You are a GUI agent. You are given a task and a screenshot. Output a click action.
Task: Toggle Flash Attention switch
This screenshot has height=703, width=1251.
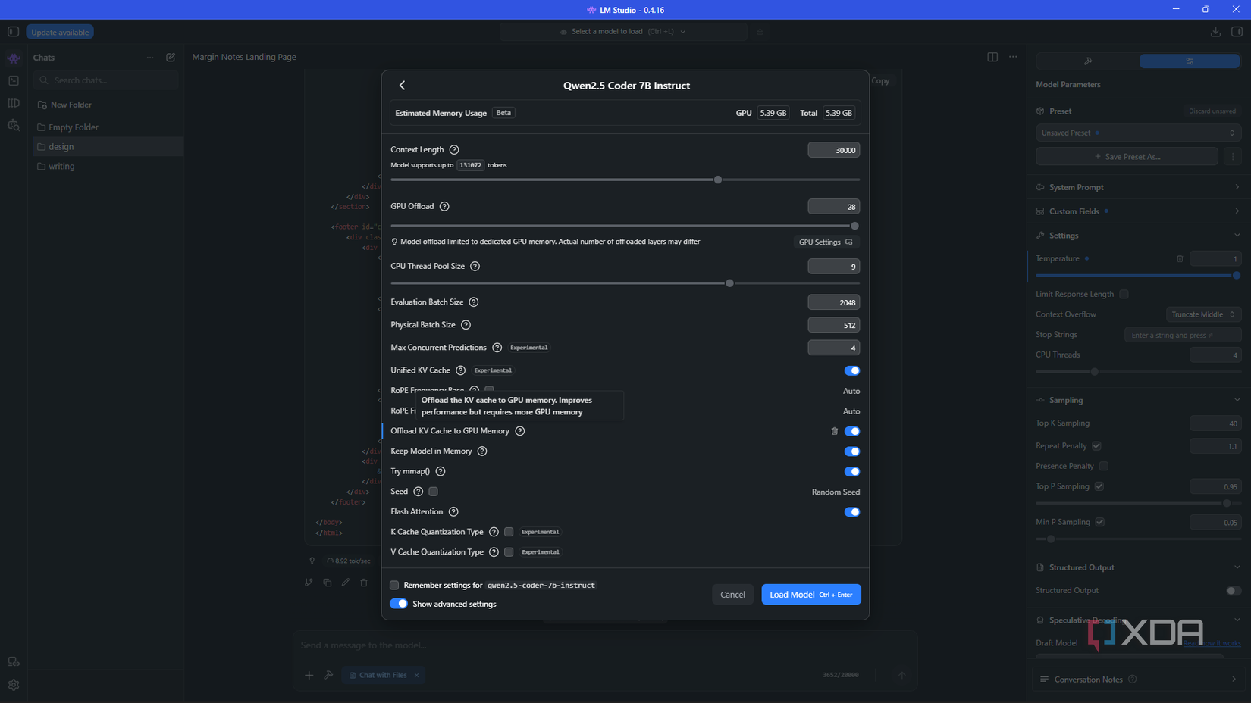point(852,512)
